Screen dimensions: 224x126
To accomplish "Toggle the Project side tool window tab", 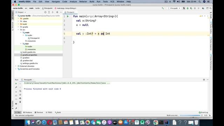I will coord(13,15).
